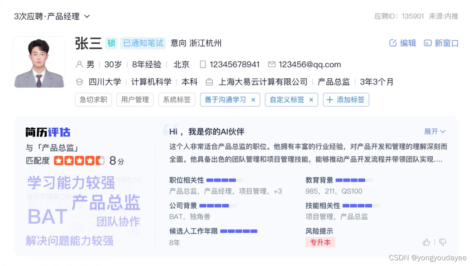The width and height of the screenshot is (473, 266).
Task: Open resume via the 新窗口 icon
Action: pos(428,43)
